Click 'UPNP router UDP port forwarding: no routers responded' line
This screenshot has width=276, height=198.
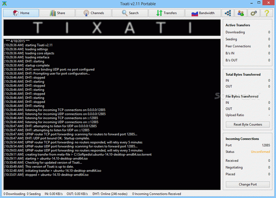click(x=74, y=150)
